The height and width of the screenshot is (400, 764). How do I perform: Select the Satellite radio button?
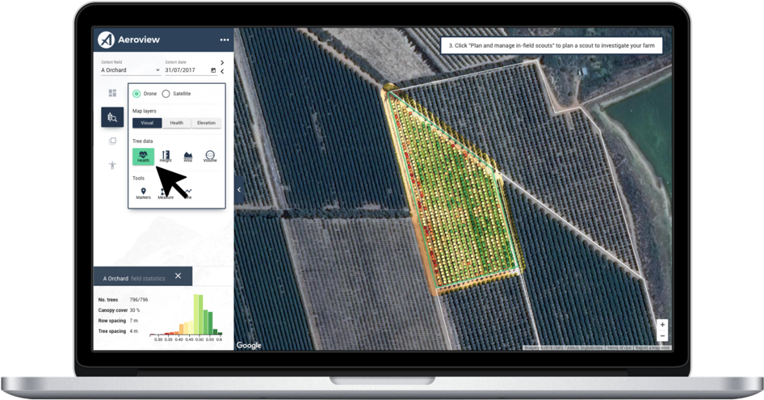coord(166,94)
